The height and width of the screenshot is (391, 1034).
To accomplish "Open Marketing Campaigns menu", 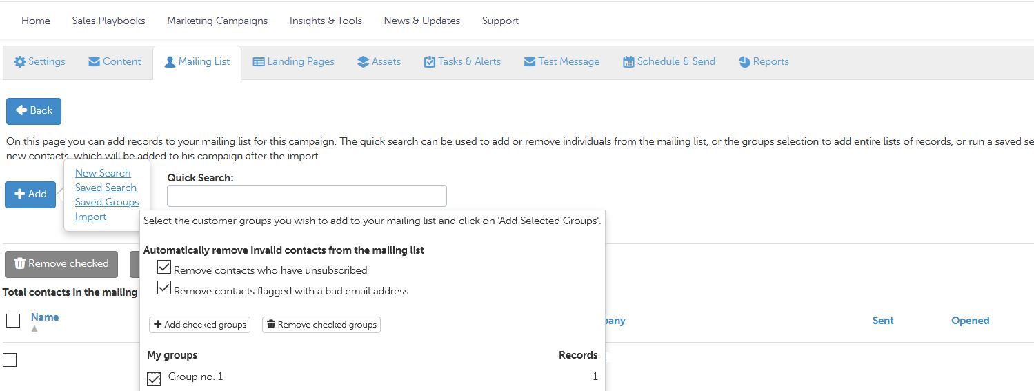I will (217, 21).
